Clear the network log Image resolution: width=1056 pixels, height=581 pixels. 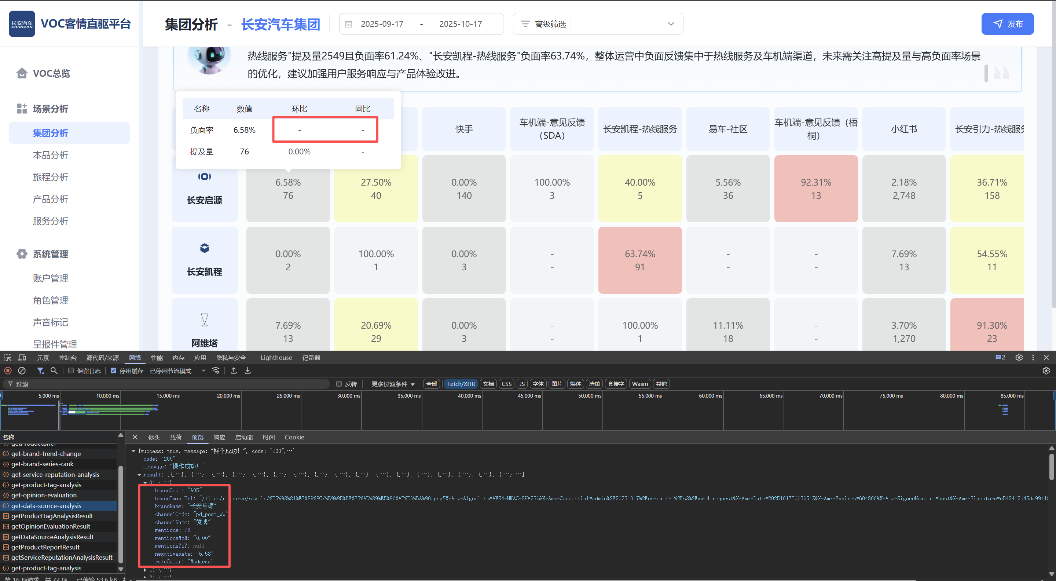click(x=22, y=371)
